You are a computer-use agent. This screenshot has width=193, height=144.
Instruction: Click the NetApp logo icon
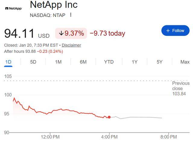[14, 8]
